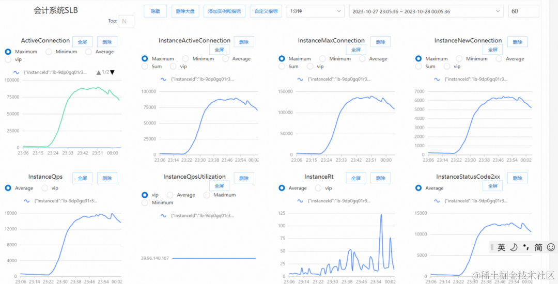558x284 pixels.
Task: Select Maximum for ActiveConnection
Action: pyautogui.click(x=8, y=52)
